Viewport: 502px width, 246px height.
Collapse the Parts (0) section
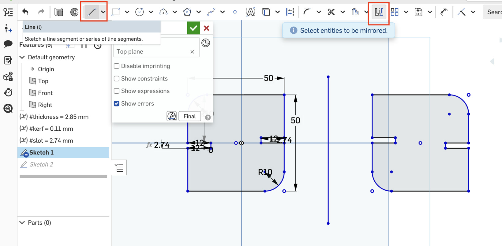tap(22, 222)
